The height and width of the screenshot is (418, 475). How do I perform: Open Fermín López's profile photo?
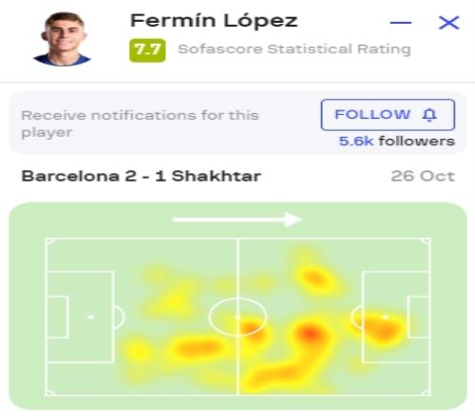point(63,39)
